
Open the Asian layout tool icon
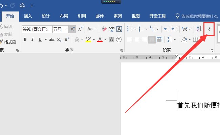pos(185,29)
